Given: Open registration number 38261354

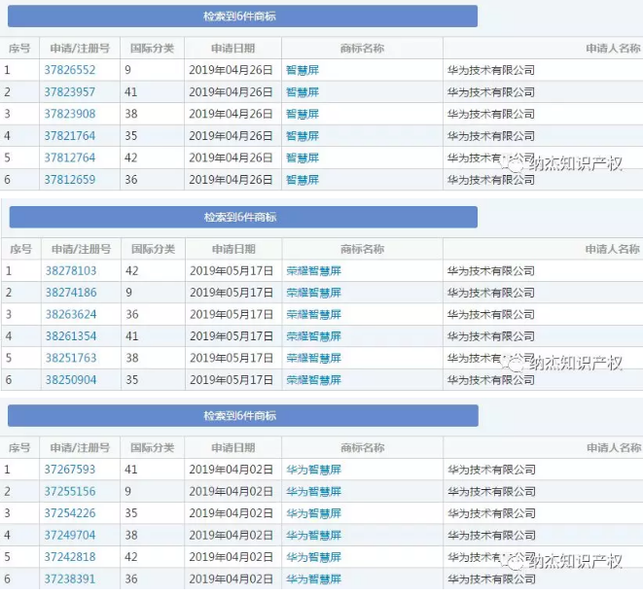Looking at the screenshot, I should (71, 336).
